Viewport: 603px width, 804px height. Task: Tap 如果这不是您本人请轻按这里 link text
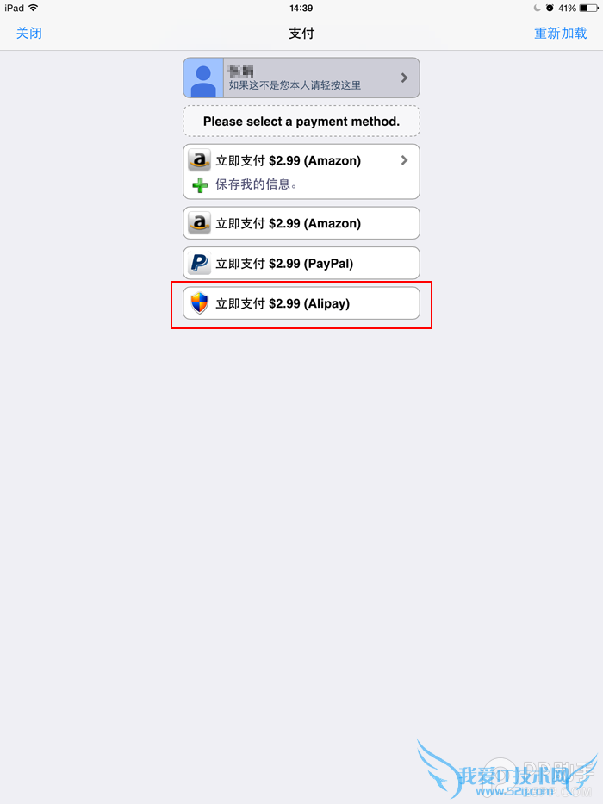click(x=295, y=85)
